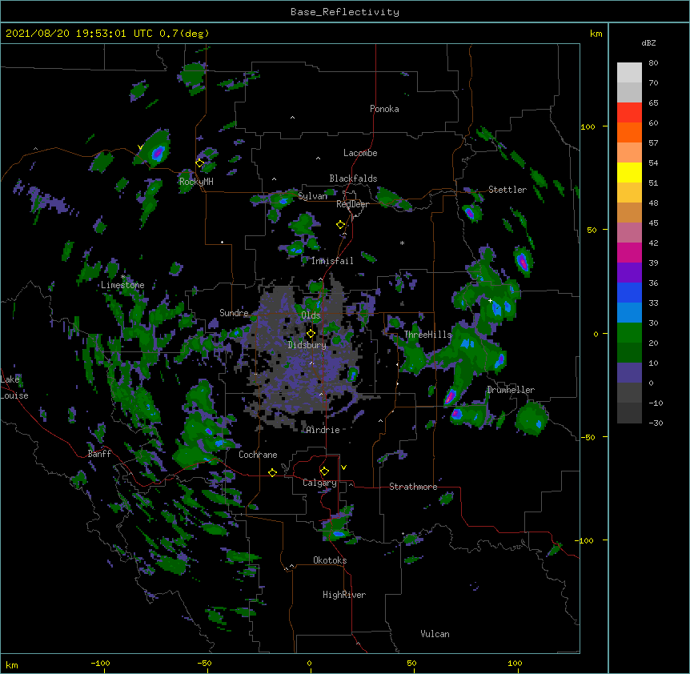Viewport: 690px width, 674px height.
Task: Click the HighRiver label
Action: [344, 595]
